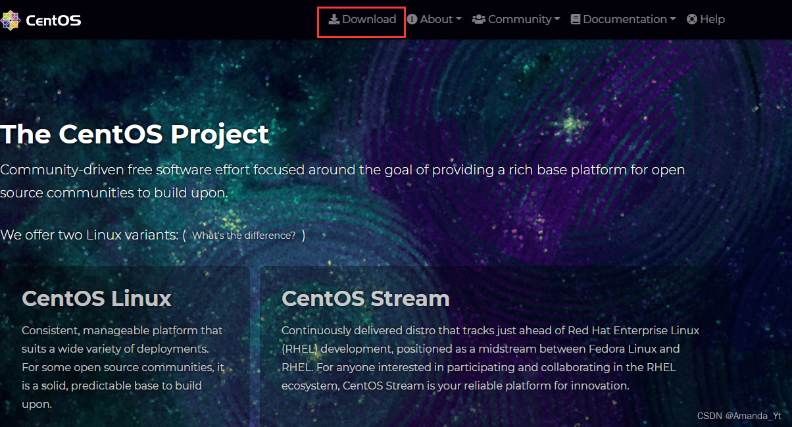Click the CentOS Linux description paragraph
Screen dimensions: 792x427
pyautogui.click(x=123, y=367)
